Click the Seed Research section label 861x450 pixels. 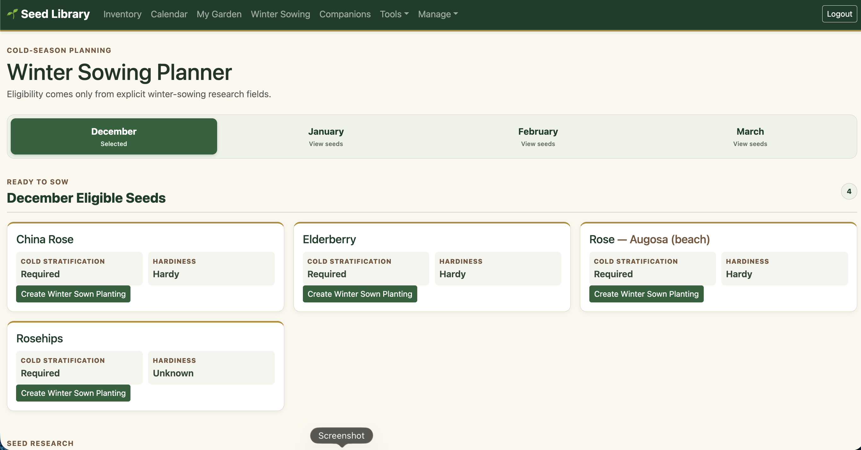coord(40,443)
